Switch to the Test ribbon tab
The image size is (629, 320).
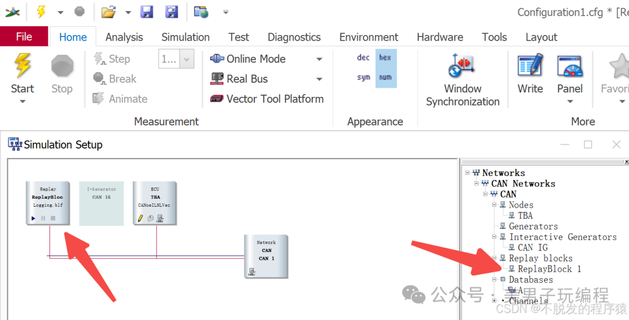[239, 37]
